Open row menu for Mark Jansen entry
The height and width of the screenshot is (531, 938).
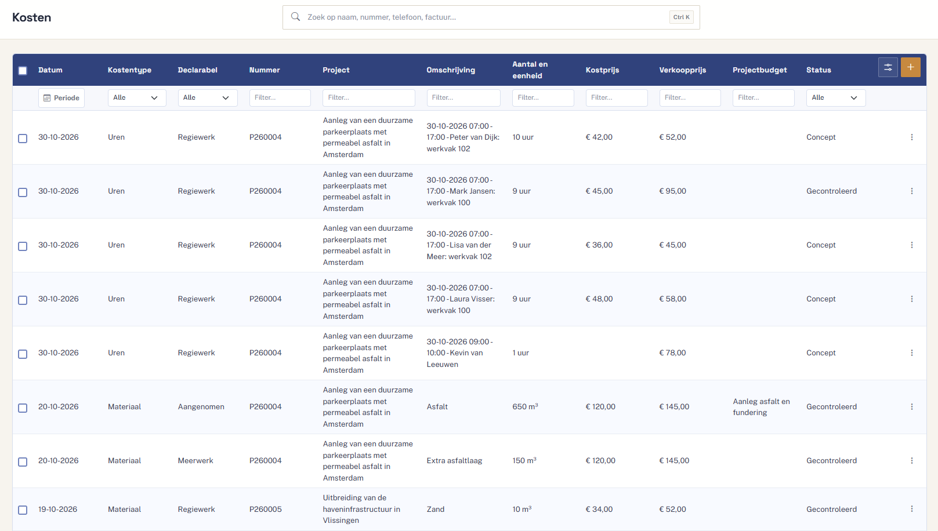point(911,191)
